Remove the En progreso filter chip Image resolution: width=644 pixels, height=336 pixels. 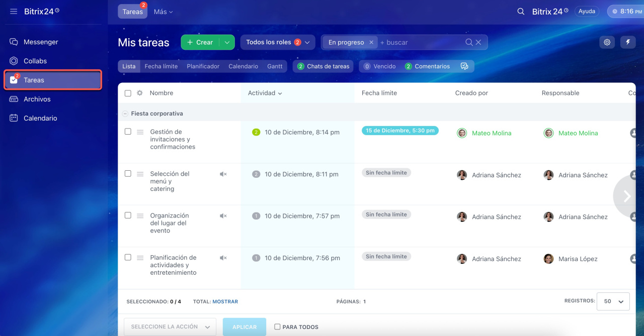[371, 43]
